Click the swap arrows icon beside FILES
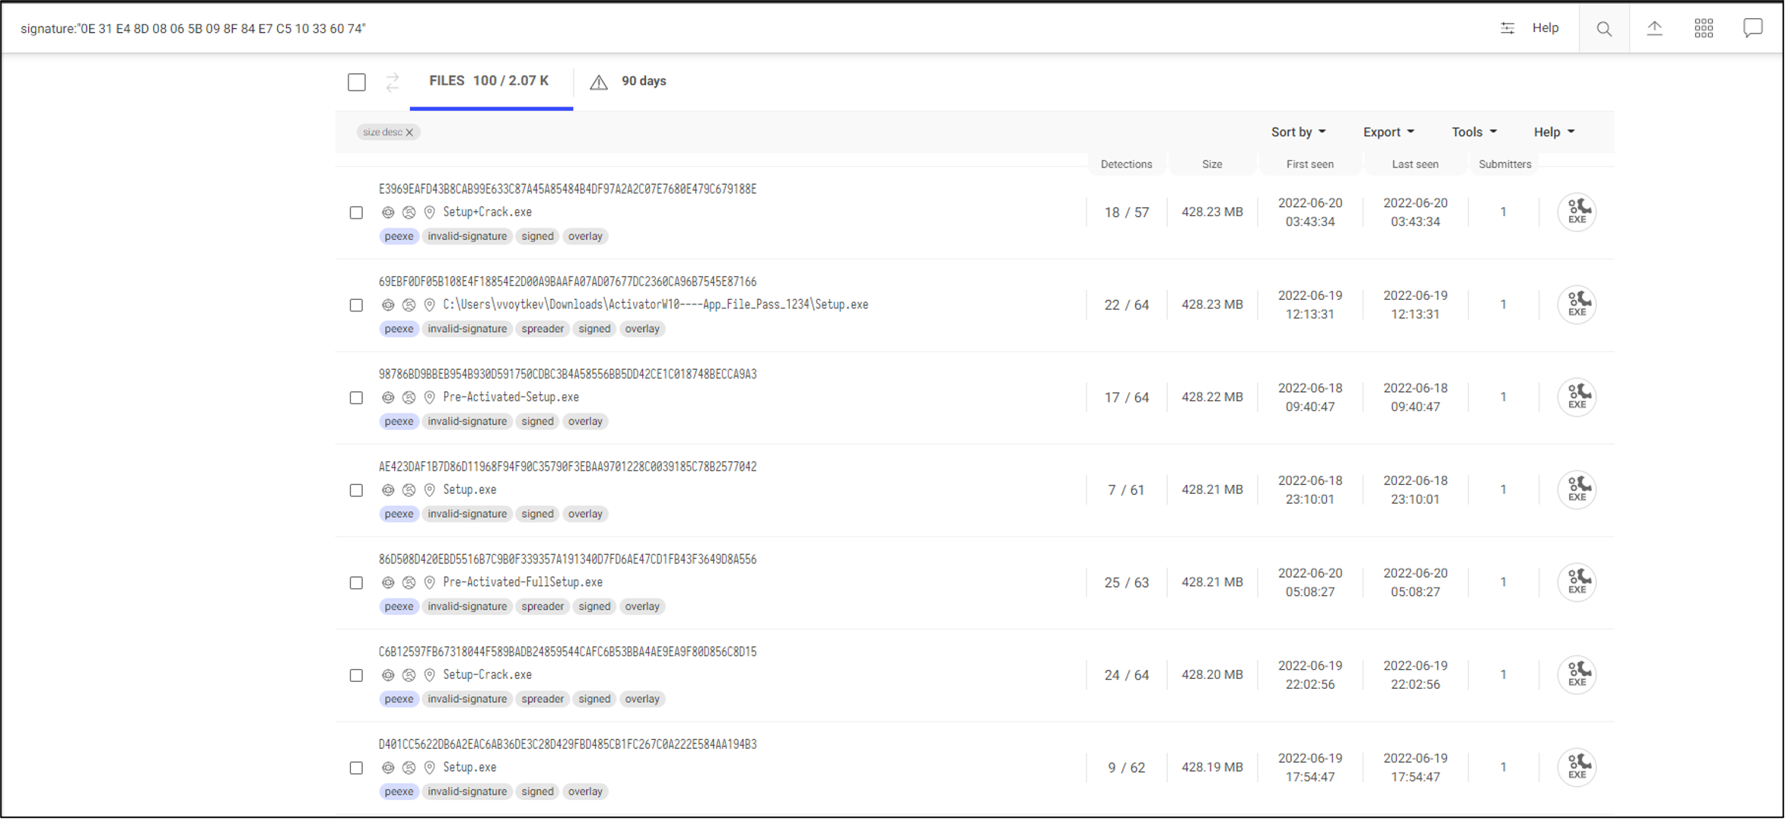This screenshot has height=819, width=1785. [393, 82]
